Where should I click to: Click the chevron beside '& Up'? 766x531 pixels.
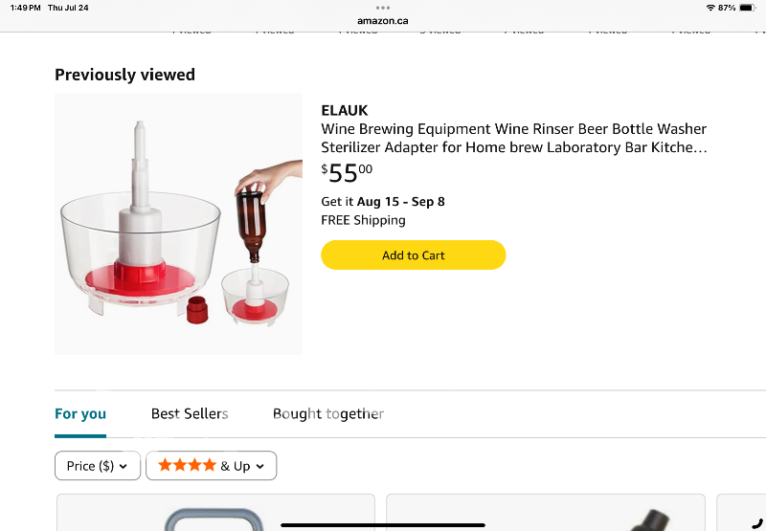point(260,467)
